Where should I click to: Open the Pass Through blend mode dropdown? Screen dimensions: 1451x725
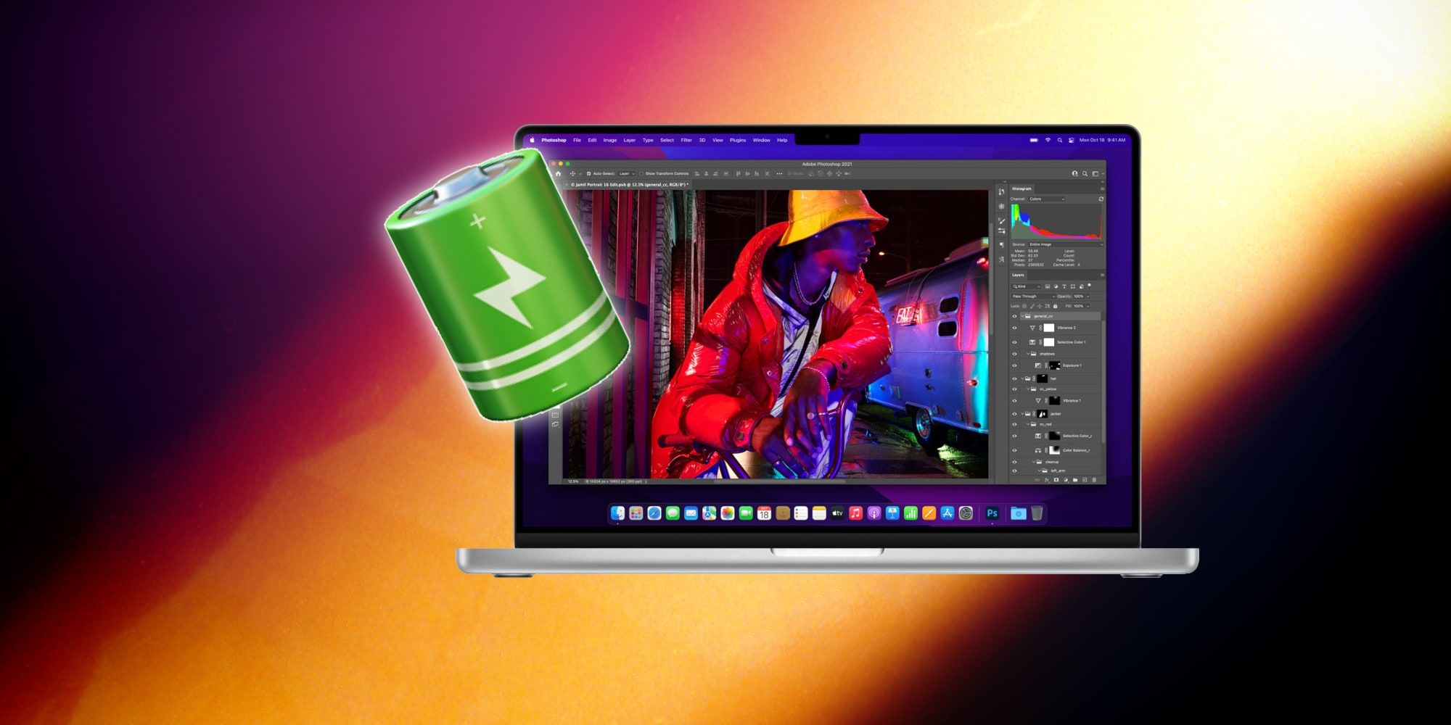pos(1033,297)
